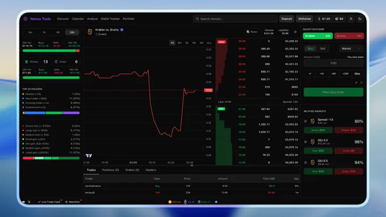Click the TradingView logo on the chart
The width and height of the screenshot is (386, 217).
click(x=89, y=156)
